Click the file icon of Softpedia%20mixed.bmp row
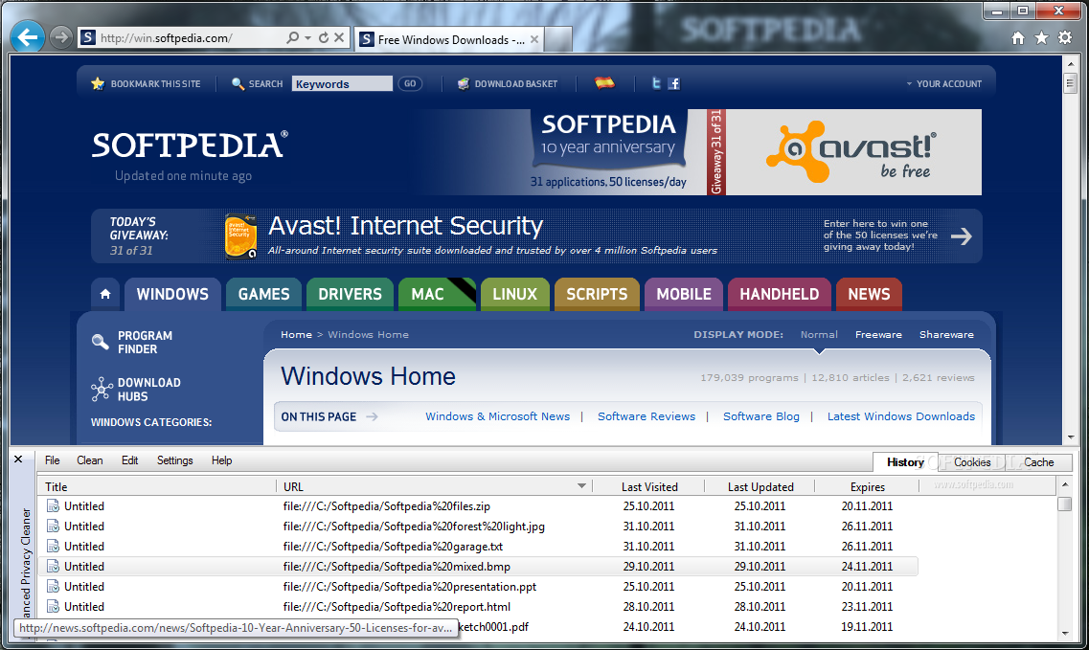 point(53,566)
